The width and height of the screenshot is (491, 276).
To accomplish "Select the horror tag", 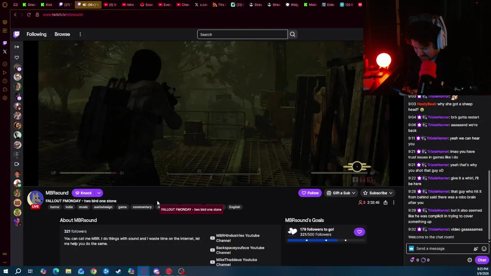I will coord(55,207).
